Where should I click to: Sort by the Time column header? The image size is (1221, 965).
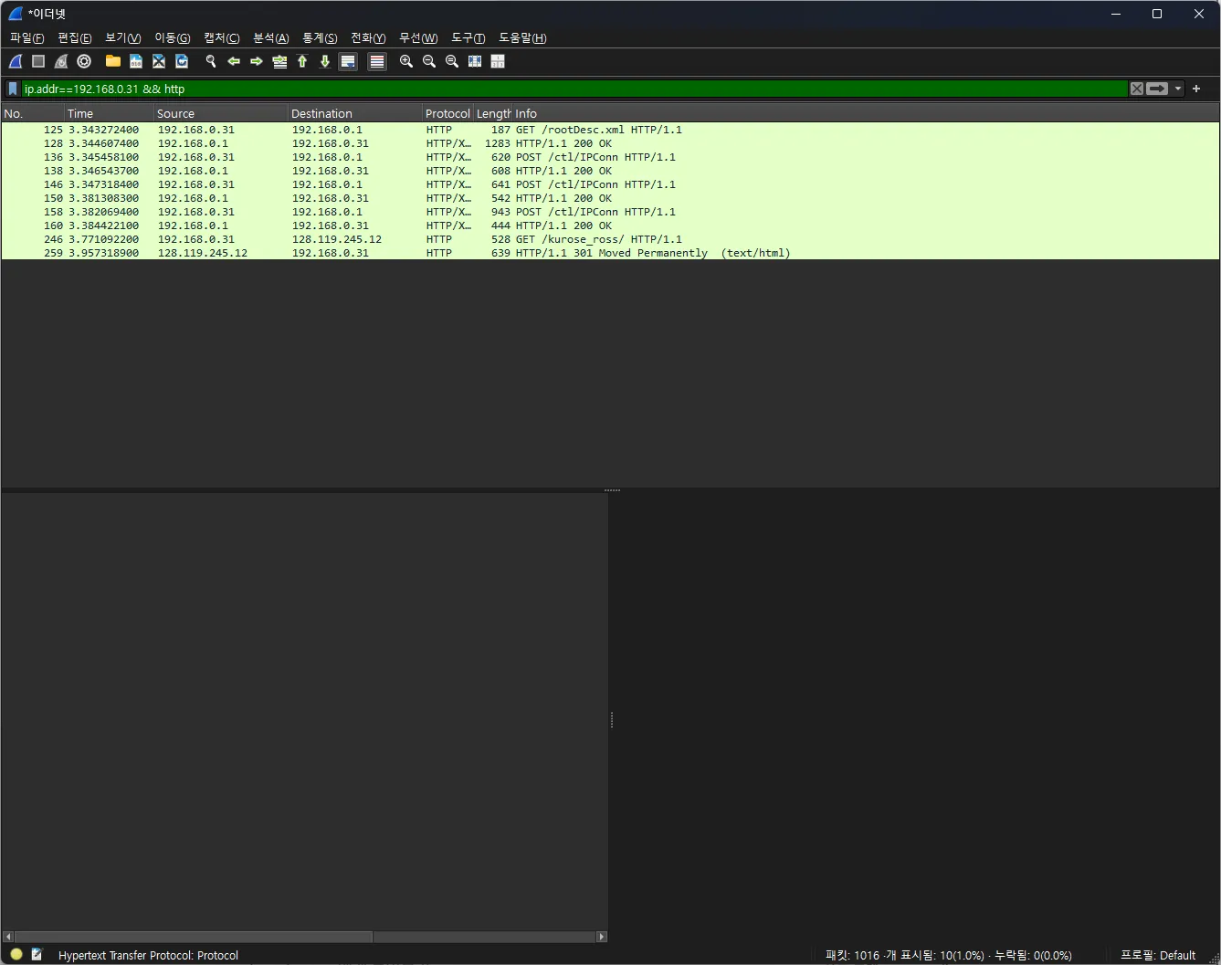[110, 113]
